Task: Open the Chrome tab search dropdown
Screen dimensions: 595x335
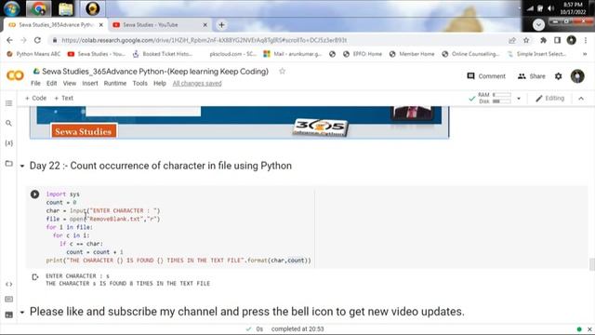Action: click(x=538, y=25)
